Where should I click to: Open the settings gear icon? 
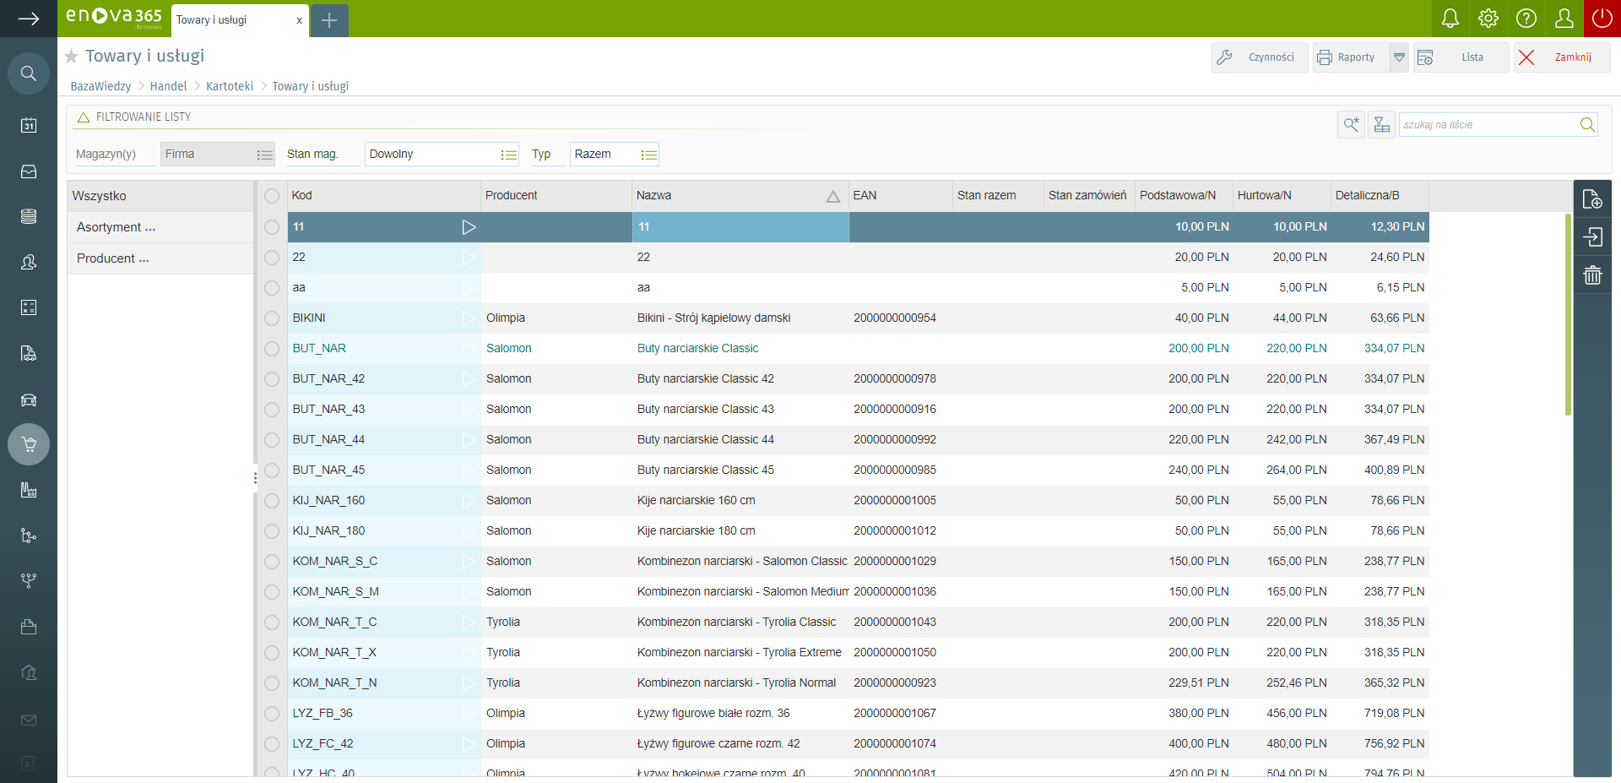tap(1488, 19)
